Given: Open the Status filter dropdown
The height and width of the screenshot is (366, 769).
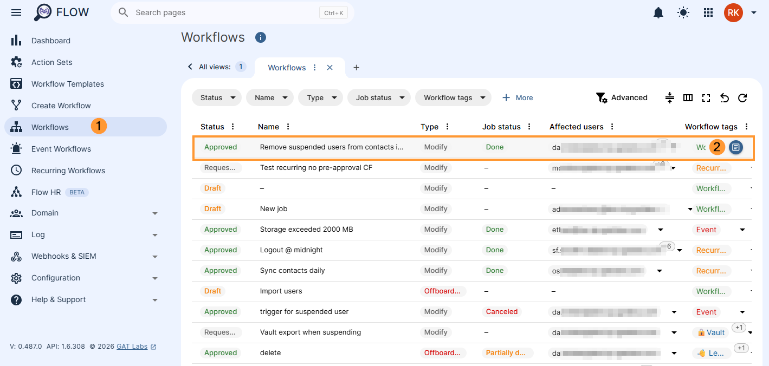Looking at the screenshot, I should 217,98.
